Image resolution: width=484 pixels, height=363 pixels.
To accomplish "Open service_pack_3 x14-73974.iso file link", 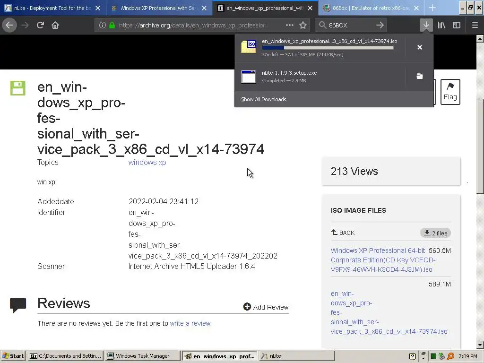I will coord(389,312).
